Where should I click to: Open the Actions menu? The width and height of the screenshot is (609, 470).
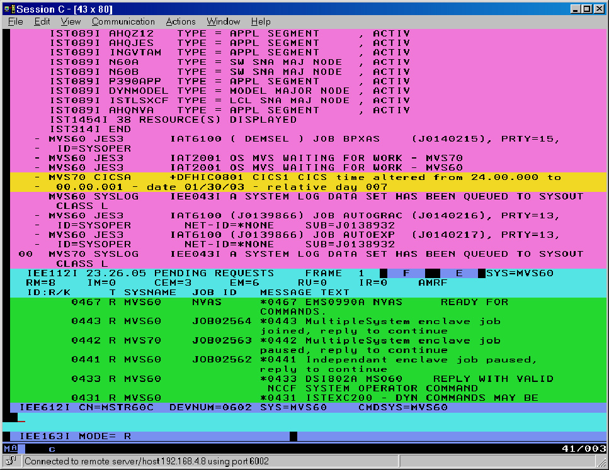point(181,21)
